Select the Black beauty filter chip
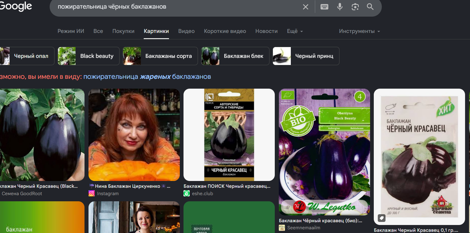 point(89,56)
